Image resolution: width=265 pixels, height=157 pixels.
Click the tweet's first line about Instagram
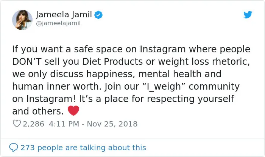click(131, 49)
